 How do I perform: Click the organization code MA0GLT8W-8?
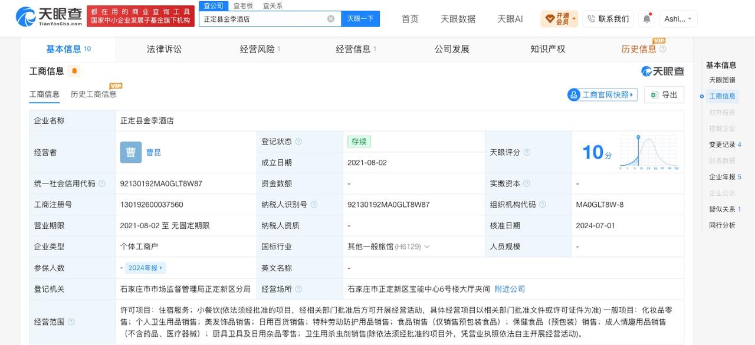click(x=599, y=205)
